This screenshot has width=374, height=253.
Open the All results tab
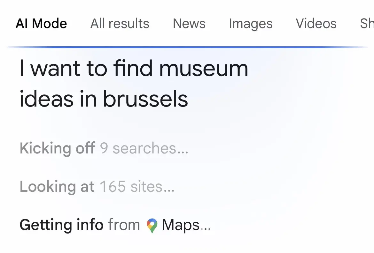(120, 24)
